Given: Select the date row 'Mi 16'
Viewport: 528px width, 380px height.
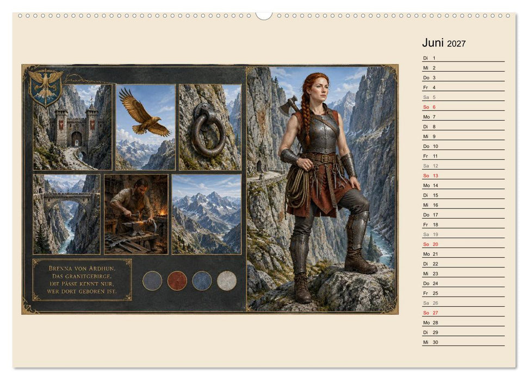Looking at the screenshot, I should pos(463,205).
